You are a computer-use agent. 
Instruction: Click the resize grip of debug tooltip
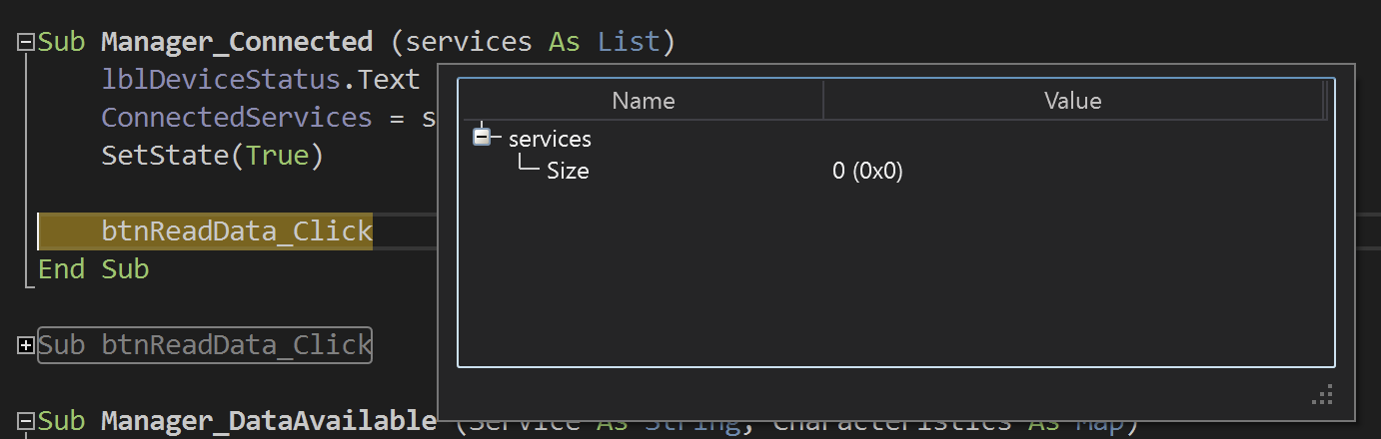[1323, 396]
